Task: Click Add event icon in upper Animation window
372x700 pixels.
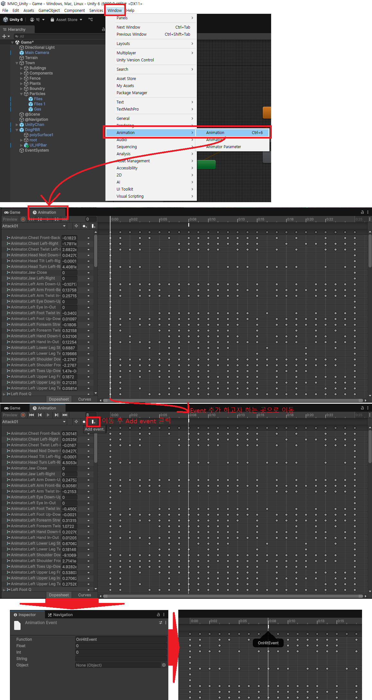Action: coord(93,226)
